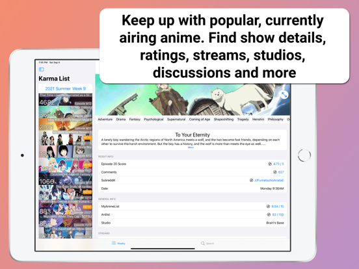Open the 1066 karma Tsukimichi entry

click(x=66, y=179)
